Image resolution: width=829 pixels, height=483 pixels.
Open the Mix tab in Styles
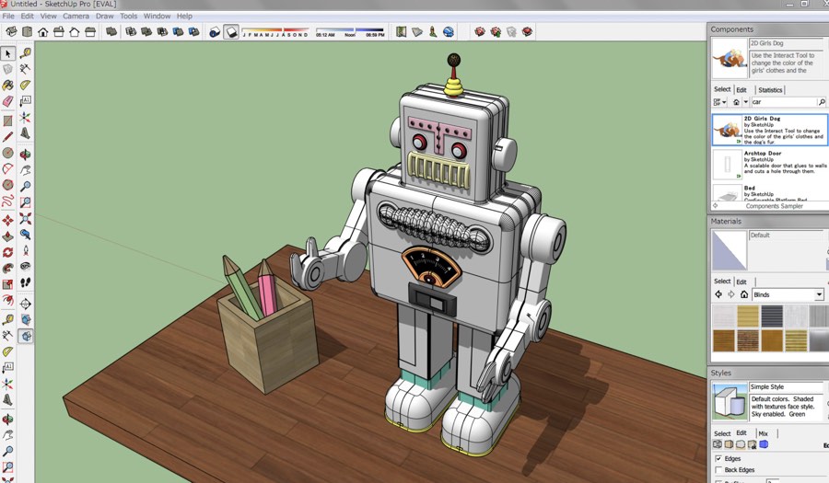(x=763, y=433)
